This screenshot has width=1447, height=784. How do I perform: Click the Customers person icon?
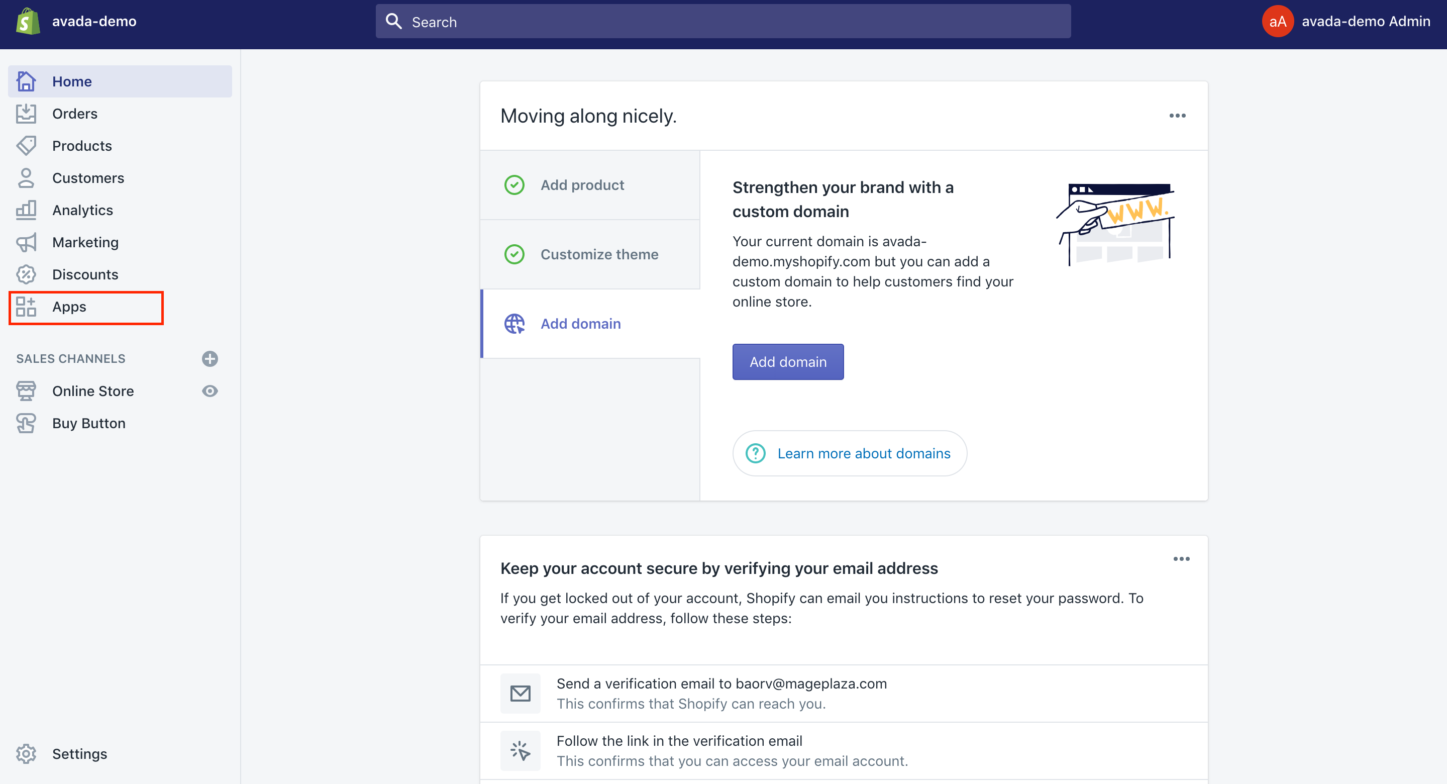point(26,177)
